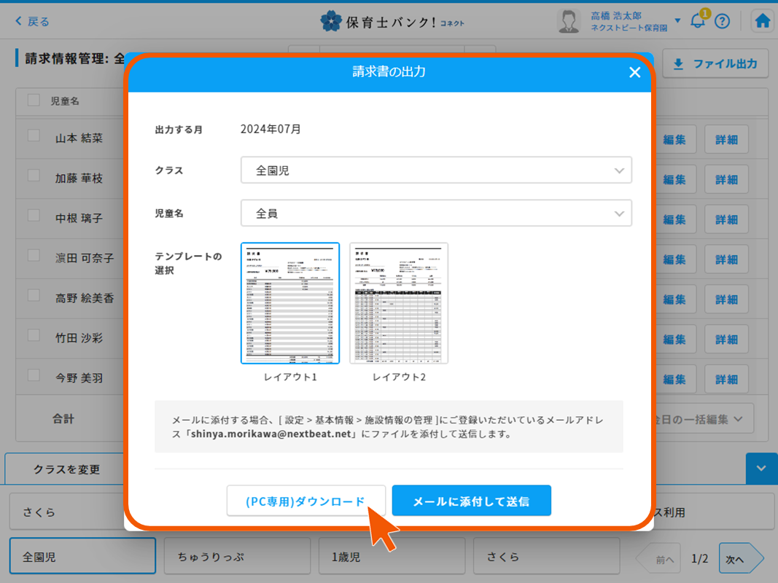Viewport: 778px width, 583px height.
Task: Click the user profile avatar image
Action: [x=570, y=20]
